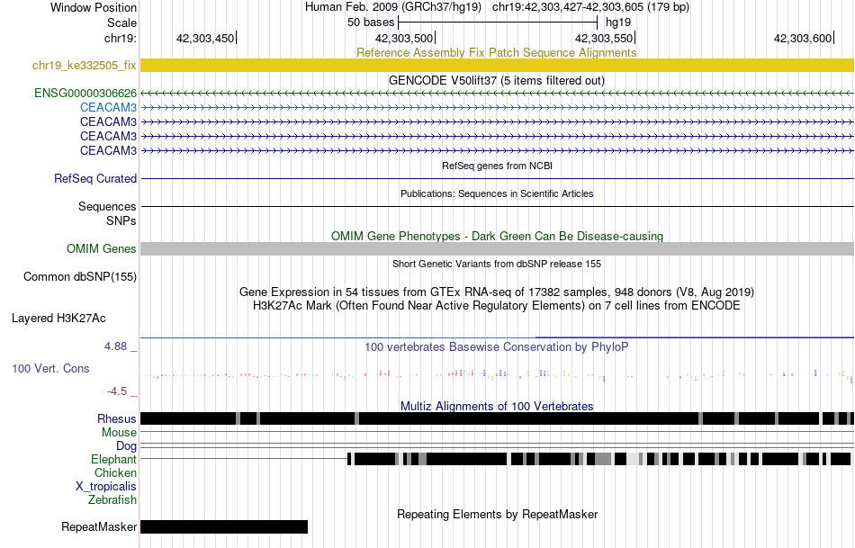
Task: Click the 42,303,500 ruler position
Action: pyautogui.click(x=404, y=38)
